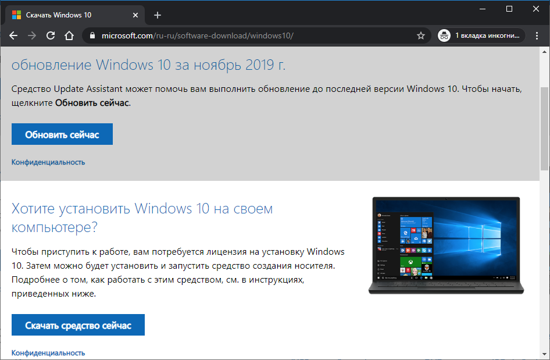Click the scrollbar up arrow
Viewport: 550px width, 360px height.
tap(544, 52)
